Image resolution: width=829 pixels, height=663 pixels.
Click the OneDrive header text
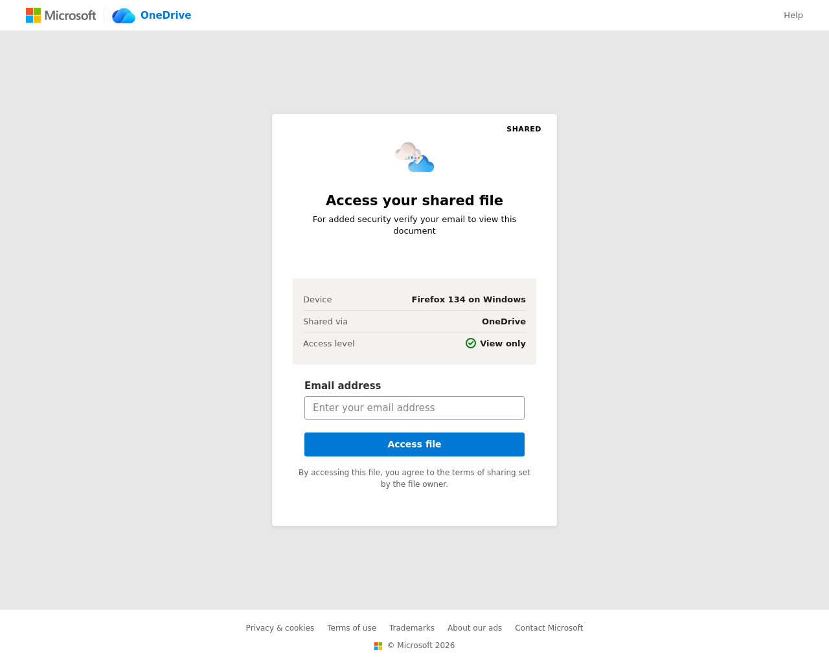pos(166,15)
